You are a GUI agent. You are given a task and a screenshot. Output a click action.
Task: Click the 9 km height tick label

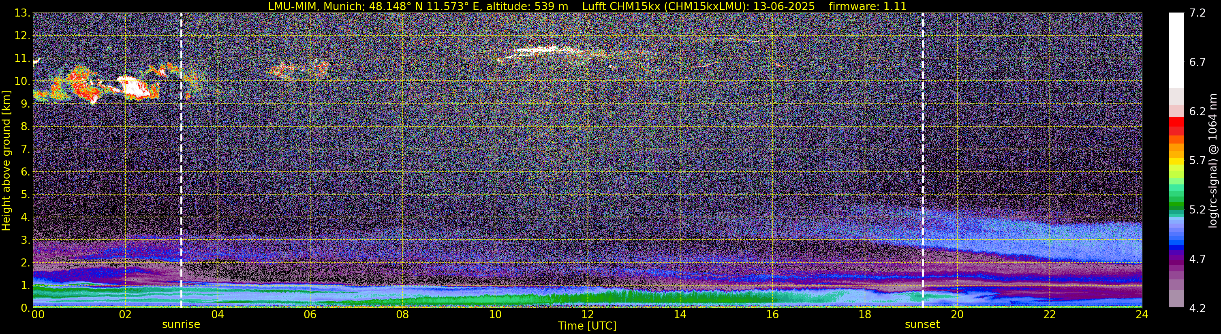coord(25,104)
